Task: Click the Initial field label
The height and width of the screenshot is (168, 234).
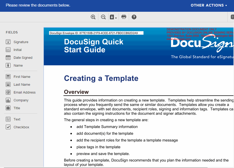Action: pos(18,50)
